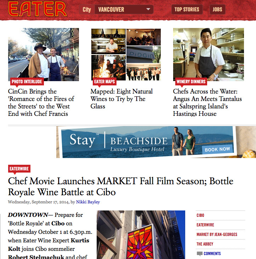Click the city dropdown arrow
Screen dimensions: 256x259
pyautogui.click(x=148, y=9)
